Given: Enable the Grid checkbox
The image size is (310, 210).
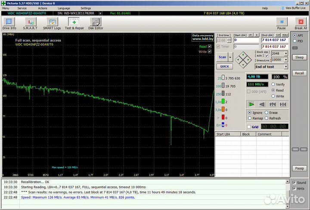Looking at the screenshot, I should (249, 127).
